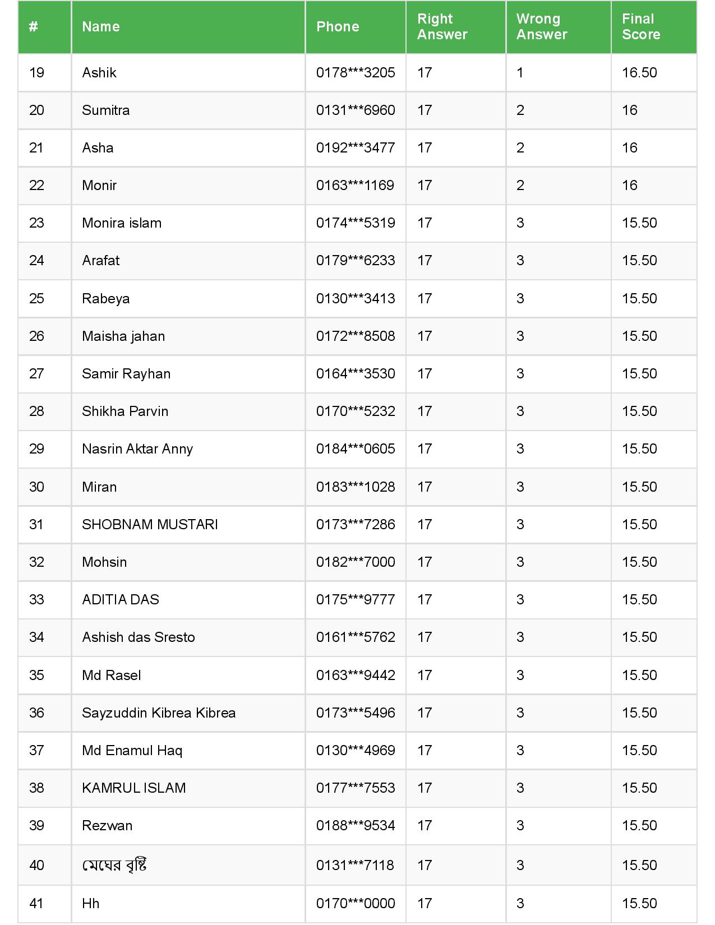The width and height of the screenshot is (715, 925).
Task: Select Ashik's final score 16.50
Action: click(x=639, y=73)
